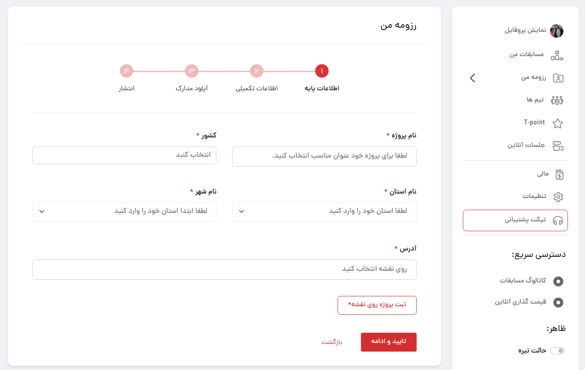This screenshot has height=370, width=585.
Task: Select the تیکت پشتیبانی headset icon
Action: pyautogui.click(x=557, y=220)
